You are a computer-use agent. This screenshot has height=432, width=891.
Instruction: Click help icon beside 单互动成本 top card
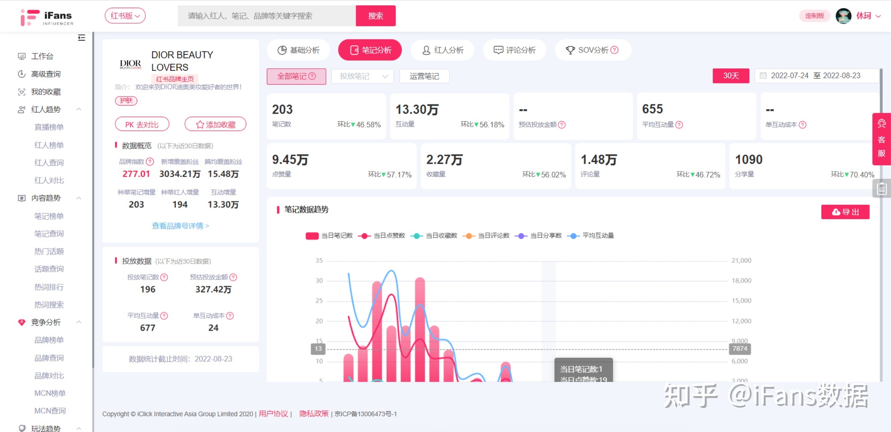[802, 125]
